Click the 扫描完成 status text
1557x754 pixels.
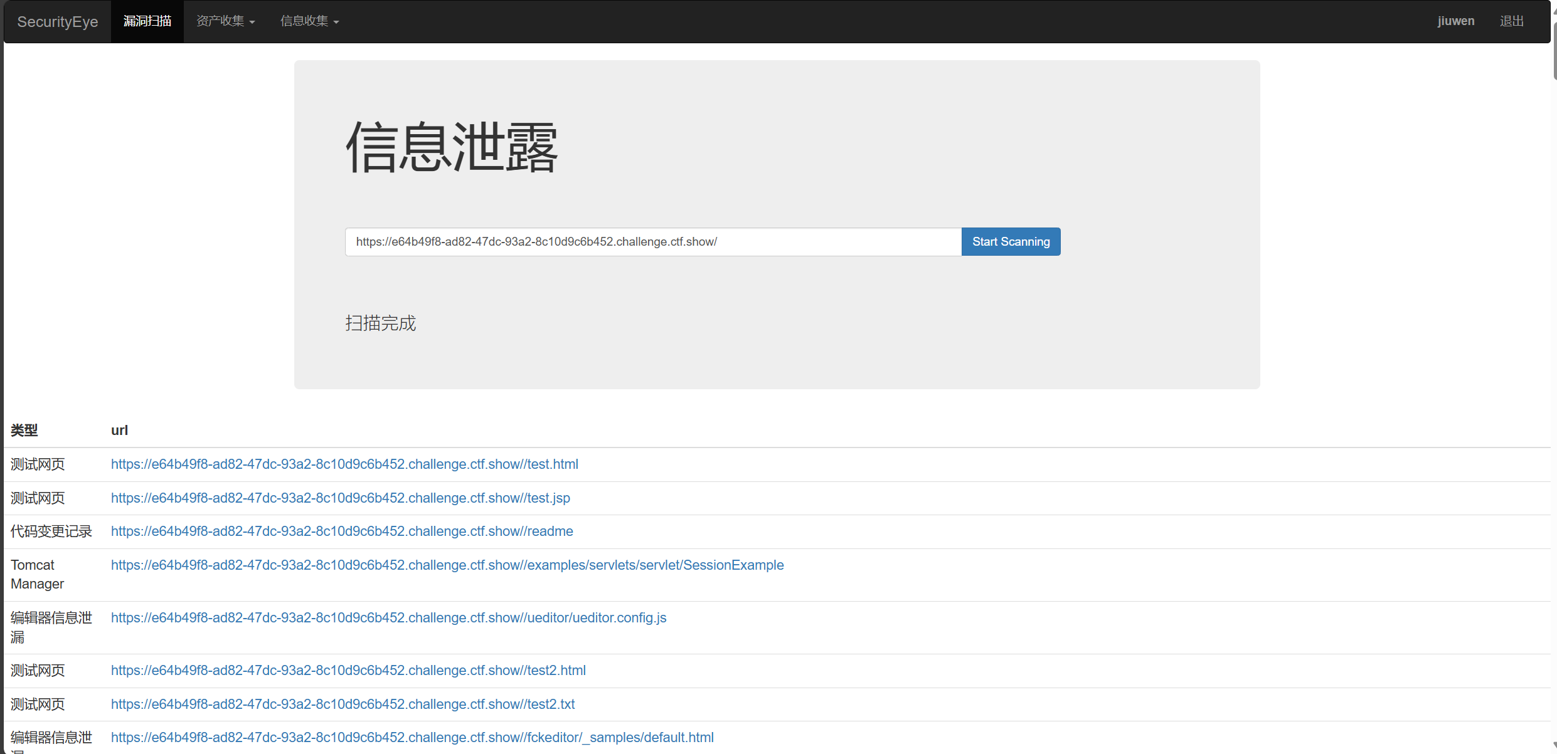380,323
